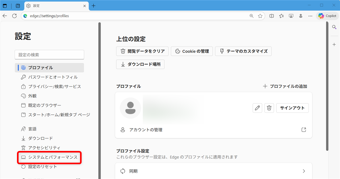Open the zoom control in the address bar
This screenshot has width=340, height=179.
tap(251, 16)
